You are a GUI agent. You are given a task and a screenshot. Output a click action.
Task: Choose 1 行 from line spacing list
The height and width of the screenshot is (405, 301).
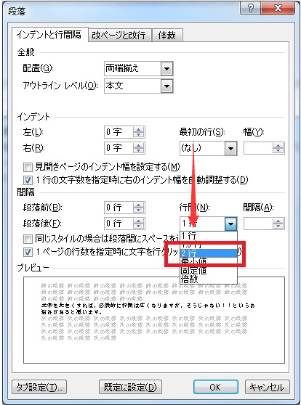[209, 236]
